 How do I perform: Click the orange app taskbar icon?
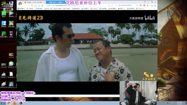15,103
